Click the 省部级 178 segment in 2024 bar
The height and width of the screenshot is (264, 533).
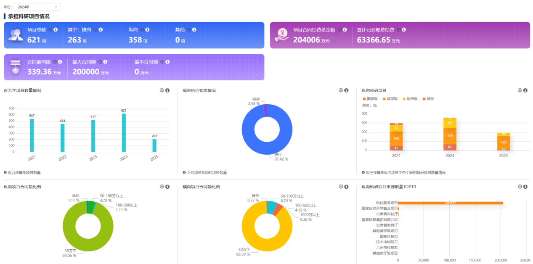point(450,136)
